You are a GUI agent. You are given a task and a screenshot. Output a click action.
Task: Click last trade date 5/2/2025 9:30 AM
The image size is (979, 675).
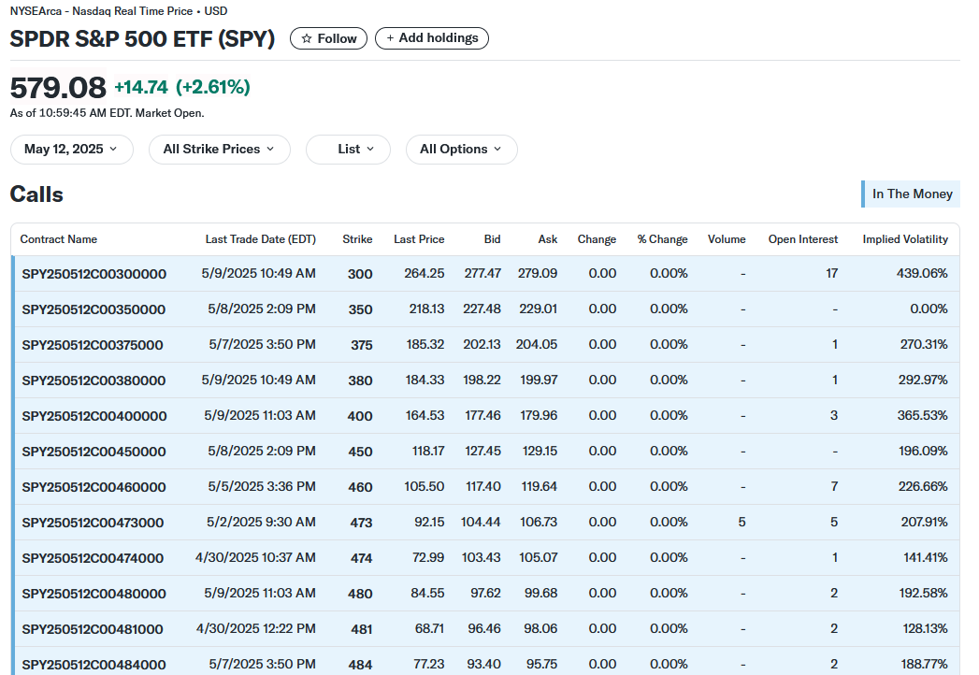tap(261, 522)
